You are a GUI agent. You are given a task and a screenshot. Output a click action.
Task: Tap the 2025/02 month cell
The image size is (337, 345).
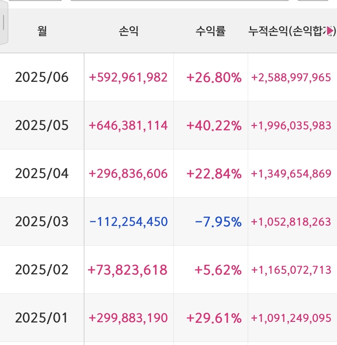point(42,270)
